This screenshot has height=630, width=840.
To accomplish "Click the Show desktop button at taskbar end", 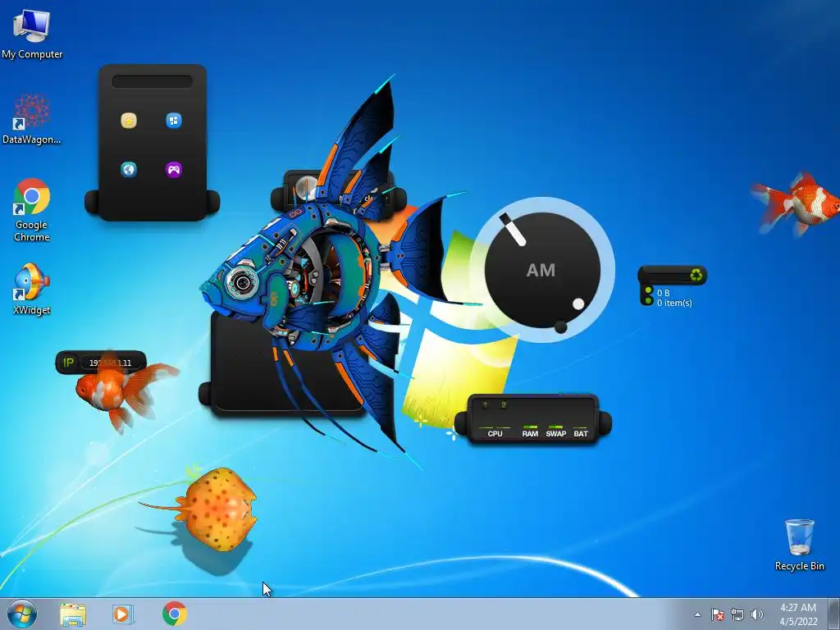I will [x=834, y=614].
